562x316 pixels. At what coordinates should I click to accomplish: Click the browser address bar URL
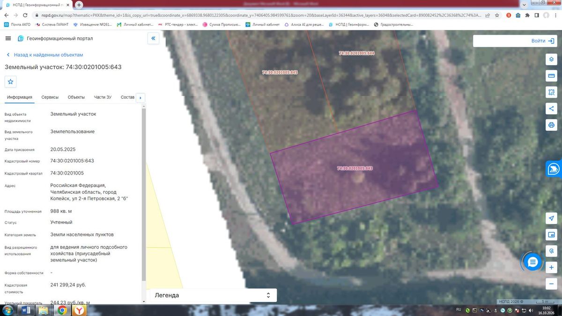262,15
